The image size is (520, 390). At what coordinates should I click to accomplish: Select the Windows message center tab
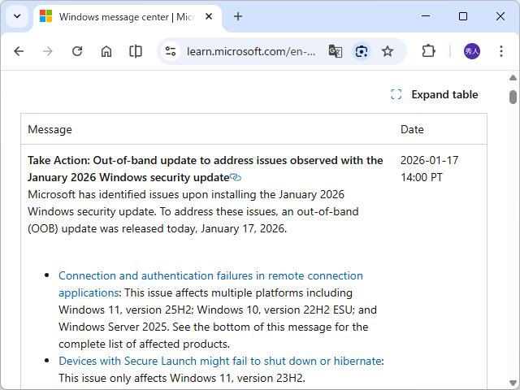pyautogui.click(x=128, y=17)
